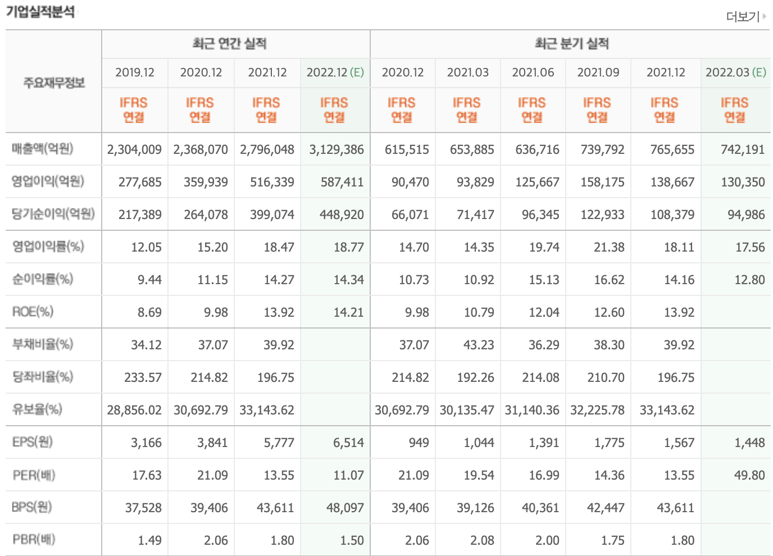Click the 매출액(억원) row label
This screenshot has width=773, height=556.
tap(43, 149)
